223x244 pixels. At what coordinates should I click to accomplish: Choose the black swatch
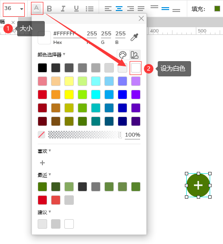tap(42, 68)
